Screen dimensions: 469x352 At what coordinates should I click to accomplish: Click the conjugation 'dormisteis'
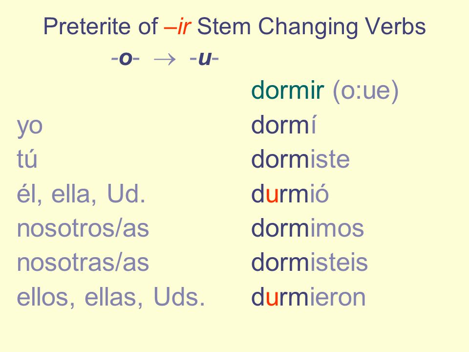coord(309,262)
